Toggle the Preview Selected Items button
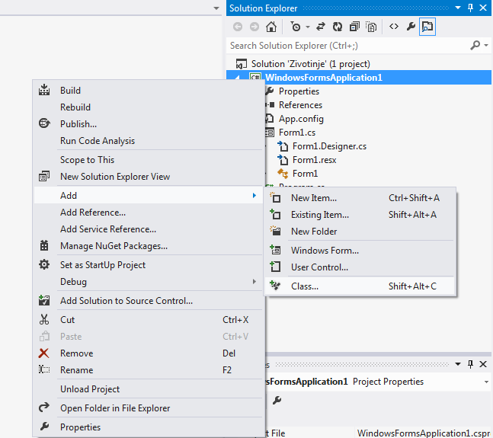 coord(427,27)
